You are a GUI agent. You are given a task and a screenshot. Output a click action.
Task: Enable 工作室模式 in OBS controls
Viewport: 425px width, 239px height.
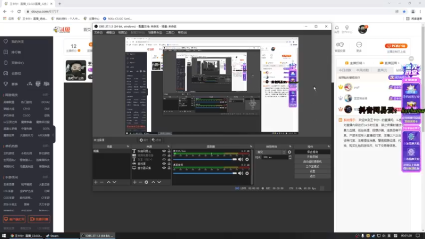[312, 167]
